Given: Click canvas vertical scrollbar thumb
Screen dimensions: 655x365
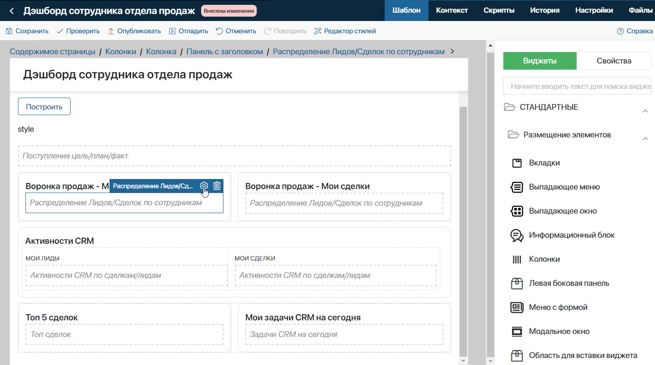Looking at the screenshot, I should [x=464, y=231].
